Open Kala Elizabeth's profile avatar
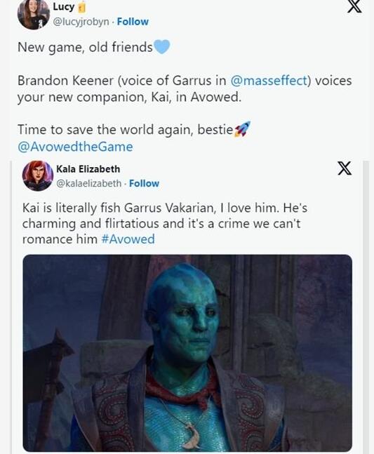The height and width of the screenshot is (454, 374). pyautogui.click(x=38, y=175)
